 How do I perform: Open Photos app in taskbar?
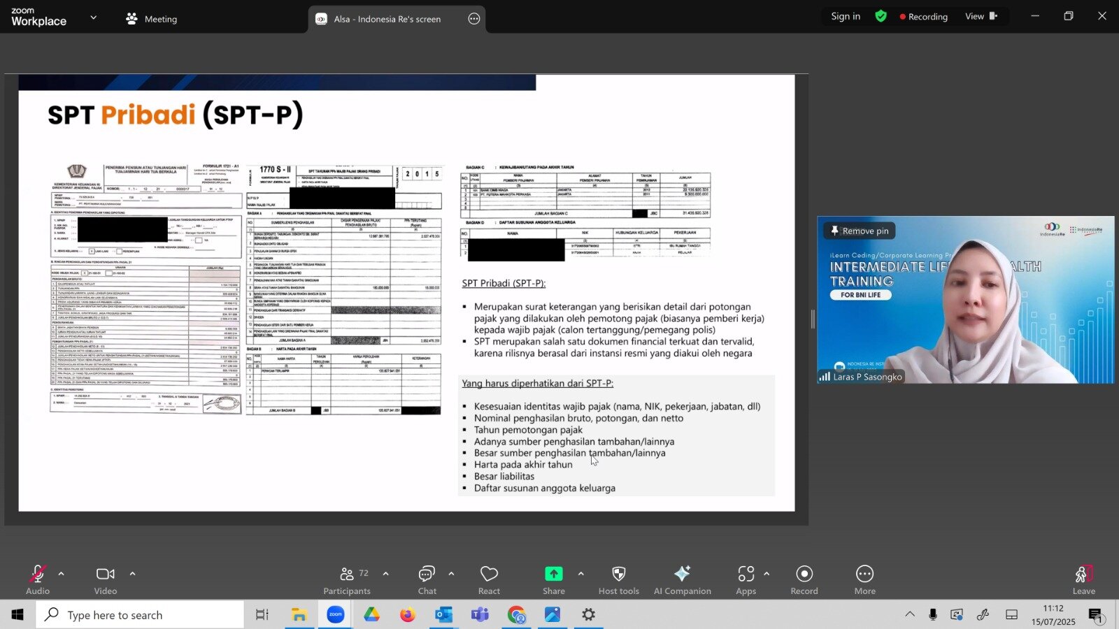[x=553, y=614]
